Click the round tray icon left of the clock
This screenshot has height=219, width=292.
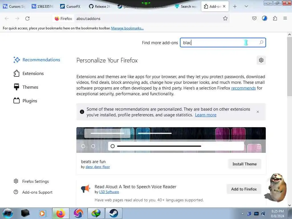pos(263,214)
